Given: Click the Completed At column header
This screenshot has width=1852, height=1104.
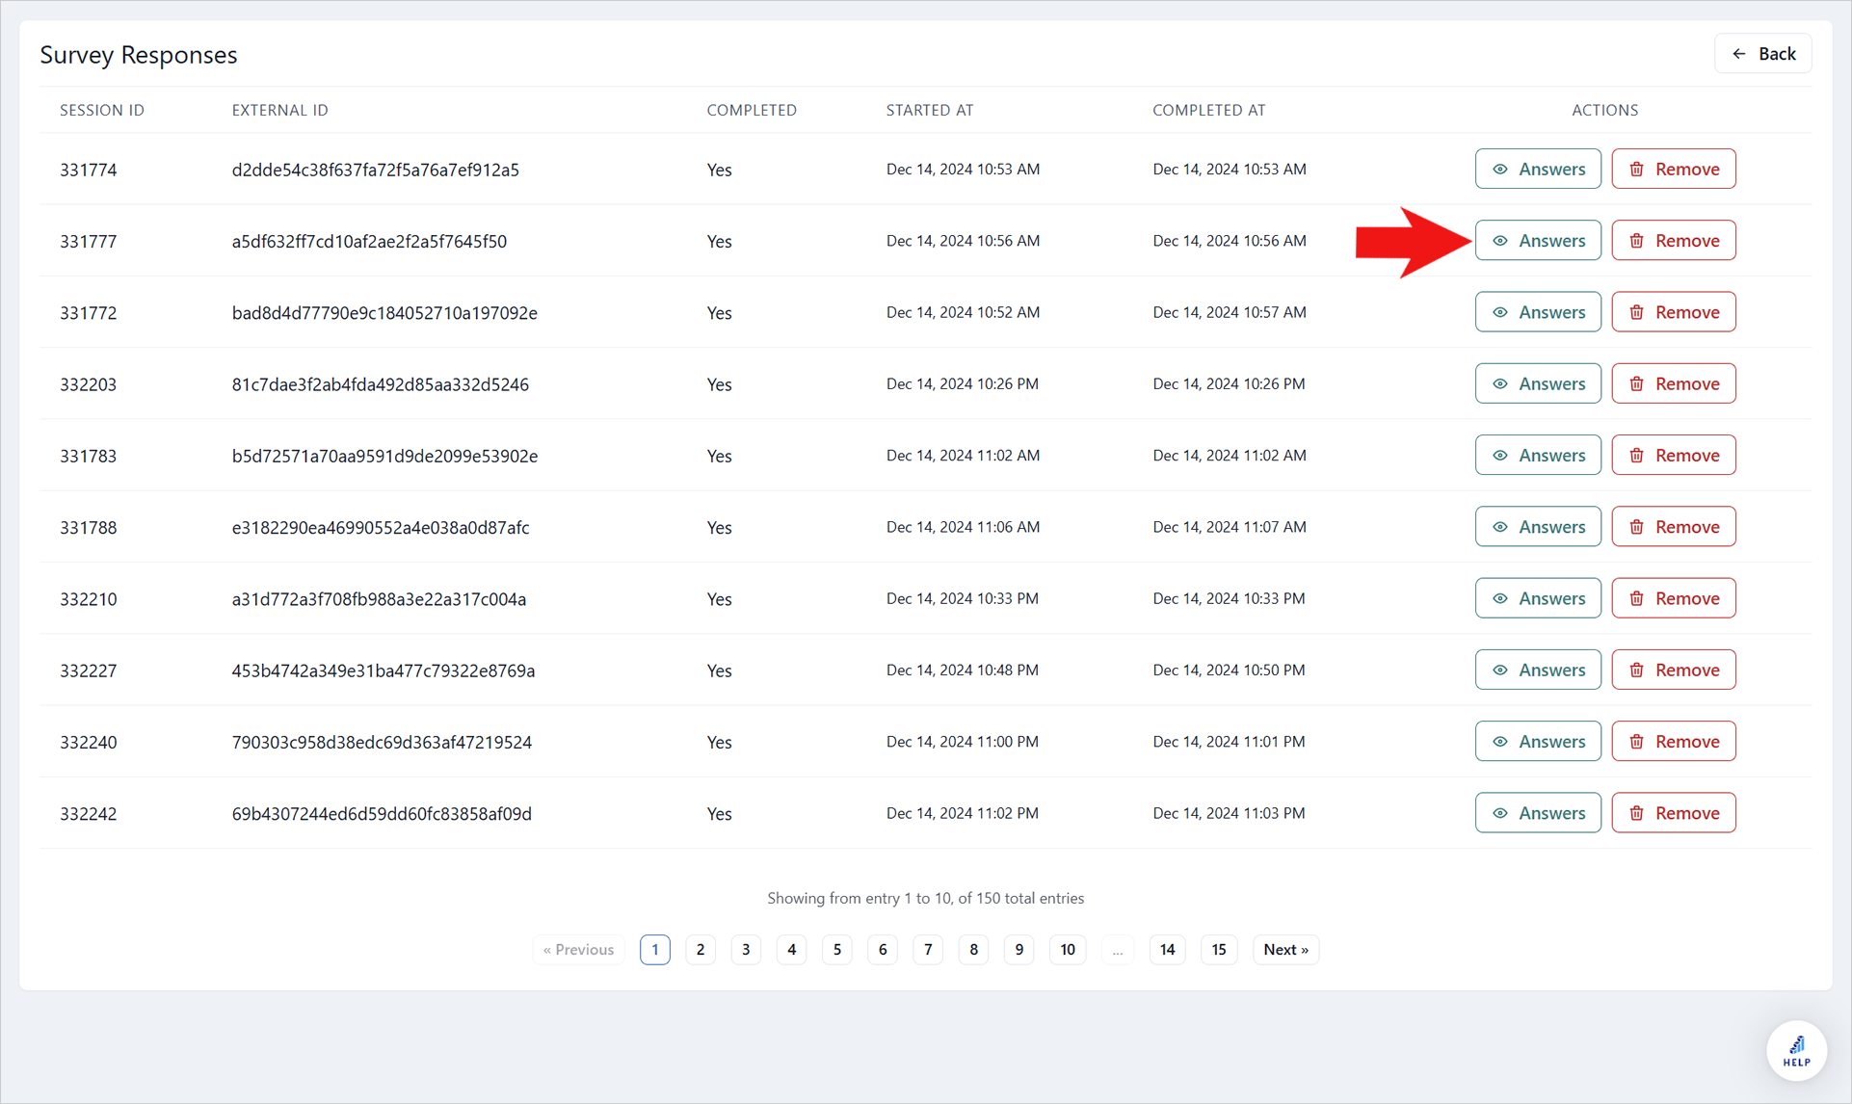Looking at the screenshot, I should pos(1209,110).
